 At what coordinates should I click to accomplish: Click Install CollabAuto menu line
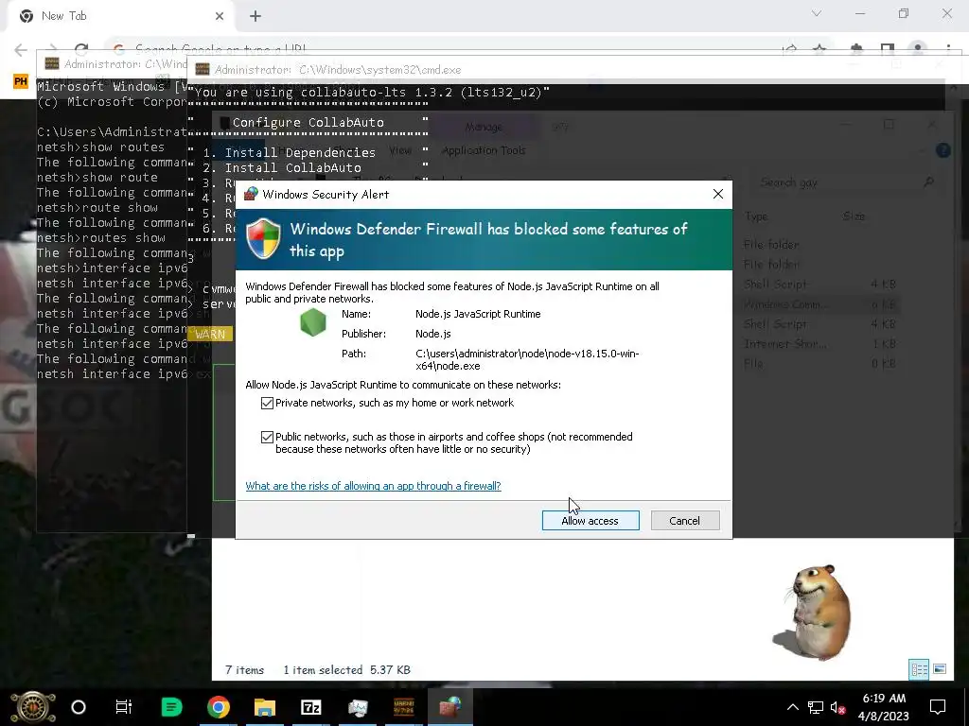282,168
